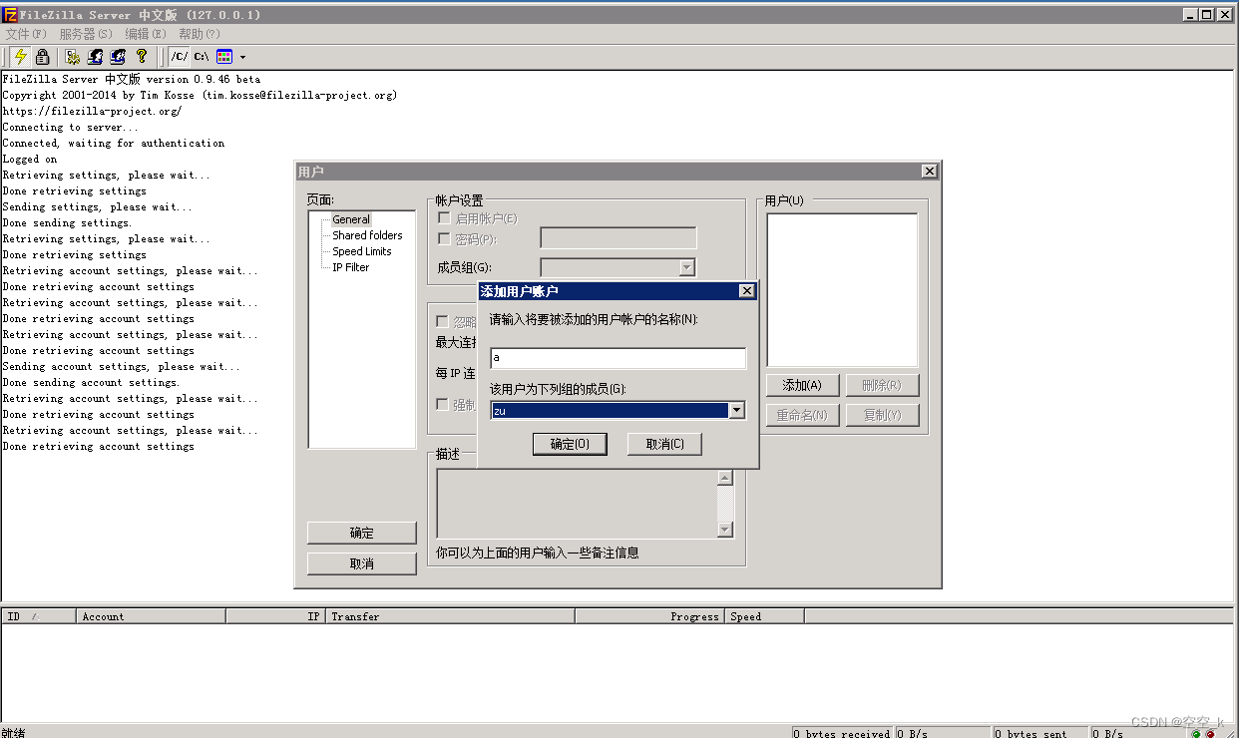Open the 服务器(S) menu
Viewport: 1239px width, 738px height.
click(86, 34)
